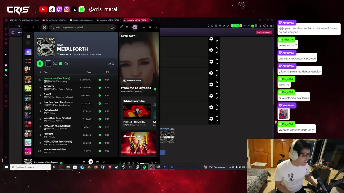This screenshot has height=193, width=344.
Task: Open the Opera account icon menu
Action: pyautogui.click(x=264, y=25)
